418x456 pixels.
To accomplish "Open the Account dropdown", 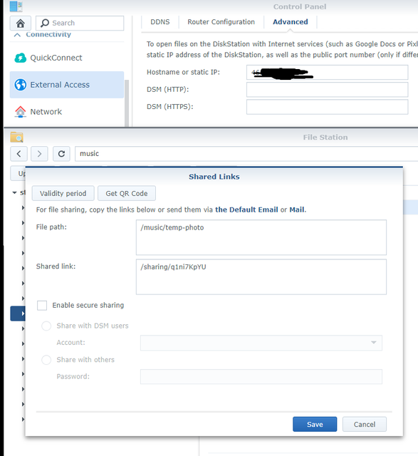I will pos(374,343).
